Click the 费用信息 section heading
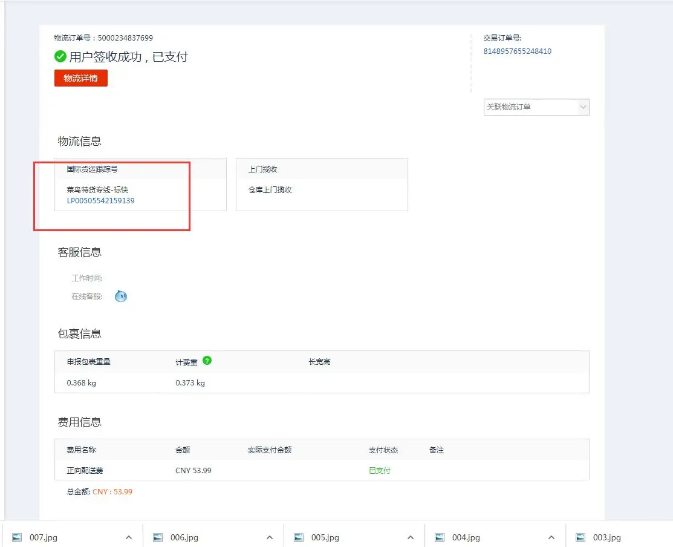Screen dimensions: 673x547 tap(79, 422)
